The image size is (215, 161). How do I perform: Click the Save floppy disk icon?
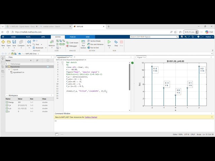[14, 42]
